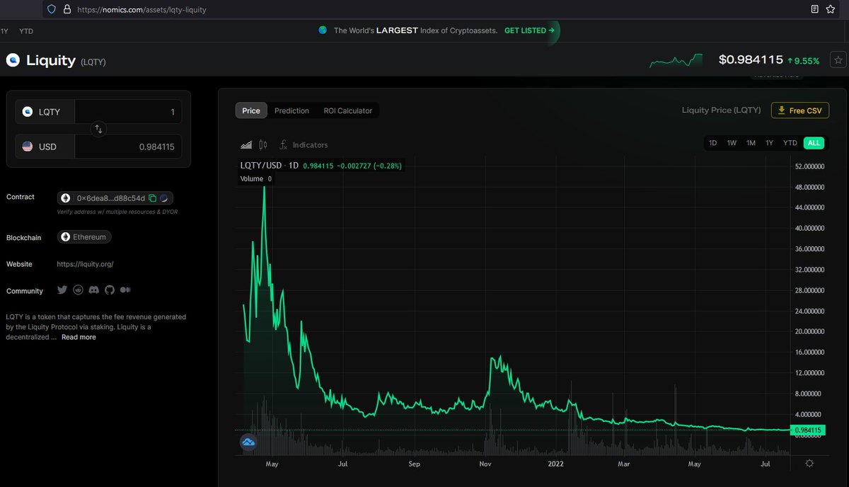Click the globe icon in the top banner

(x=323, y=30)
